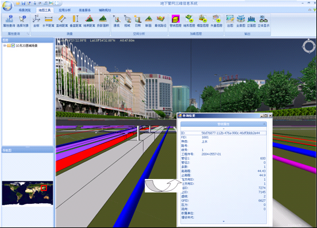Collapse the 管线属性 panel header chevron
Screen dimensions: 317x228
264,124
